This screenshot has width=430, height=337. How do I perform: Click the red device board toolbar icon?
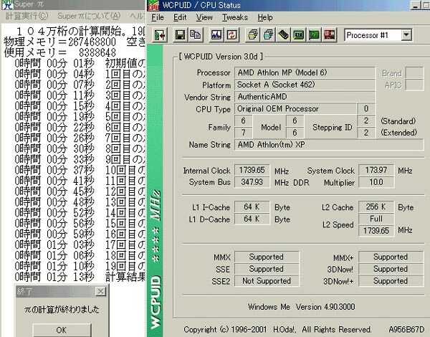pos(330,35)
